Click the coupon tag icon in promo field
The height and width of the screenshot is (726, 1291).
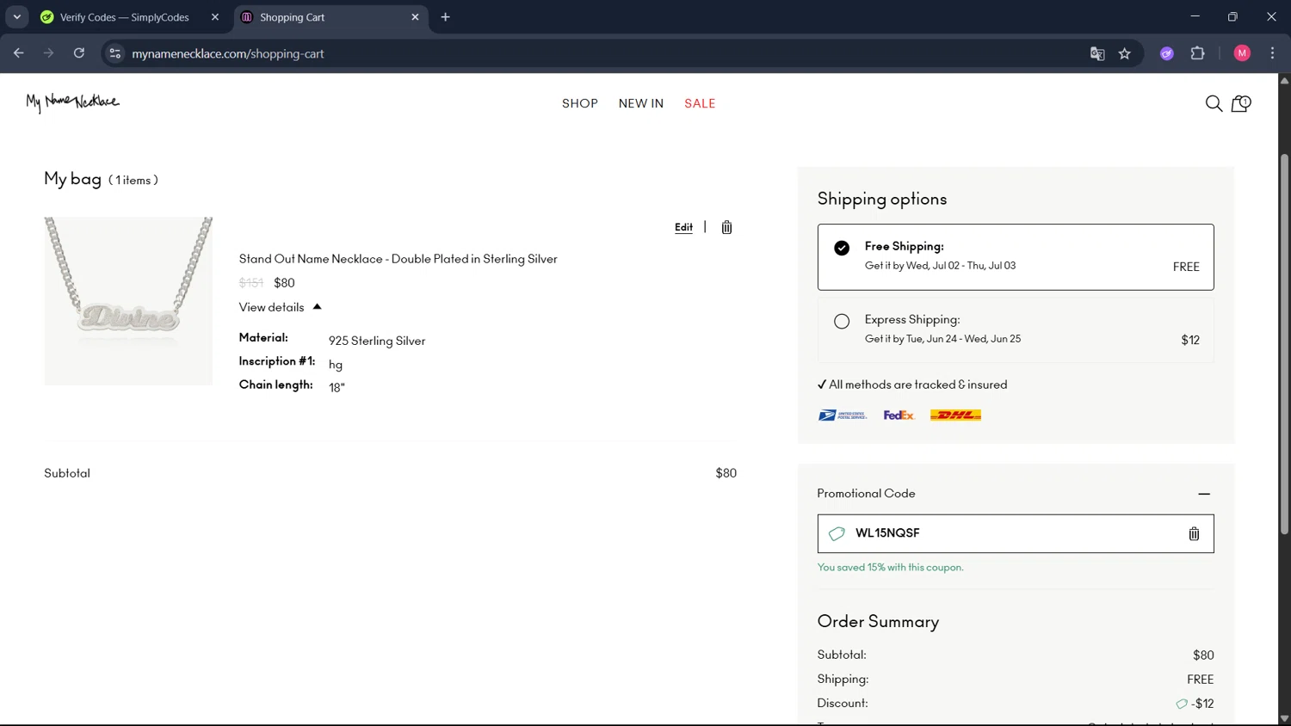point(837,534)
